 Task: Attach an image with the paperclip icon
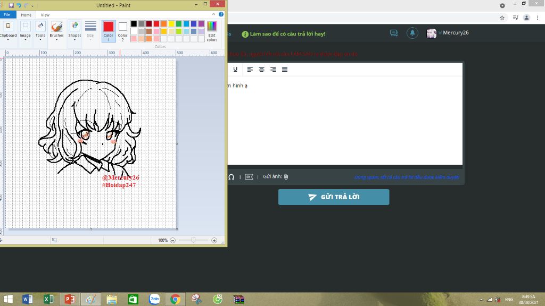(x=286, y=176)
